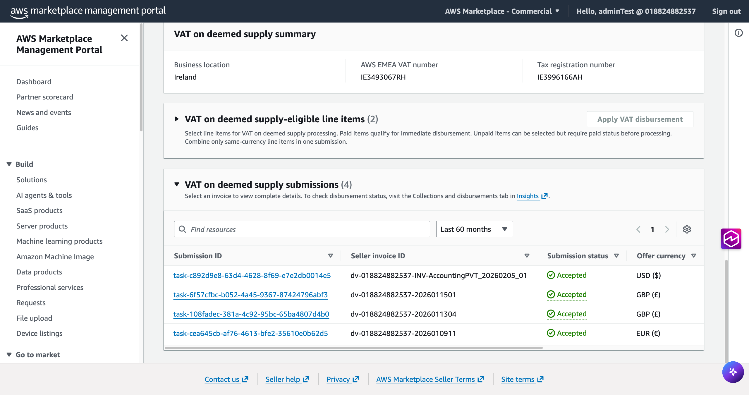
Task: Sort by Submission ID column arrow
Action: (331, 256)
